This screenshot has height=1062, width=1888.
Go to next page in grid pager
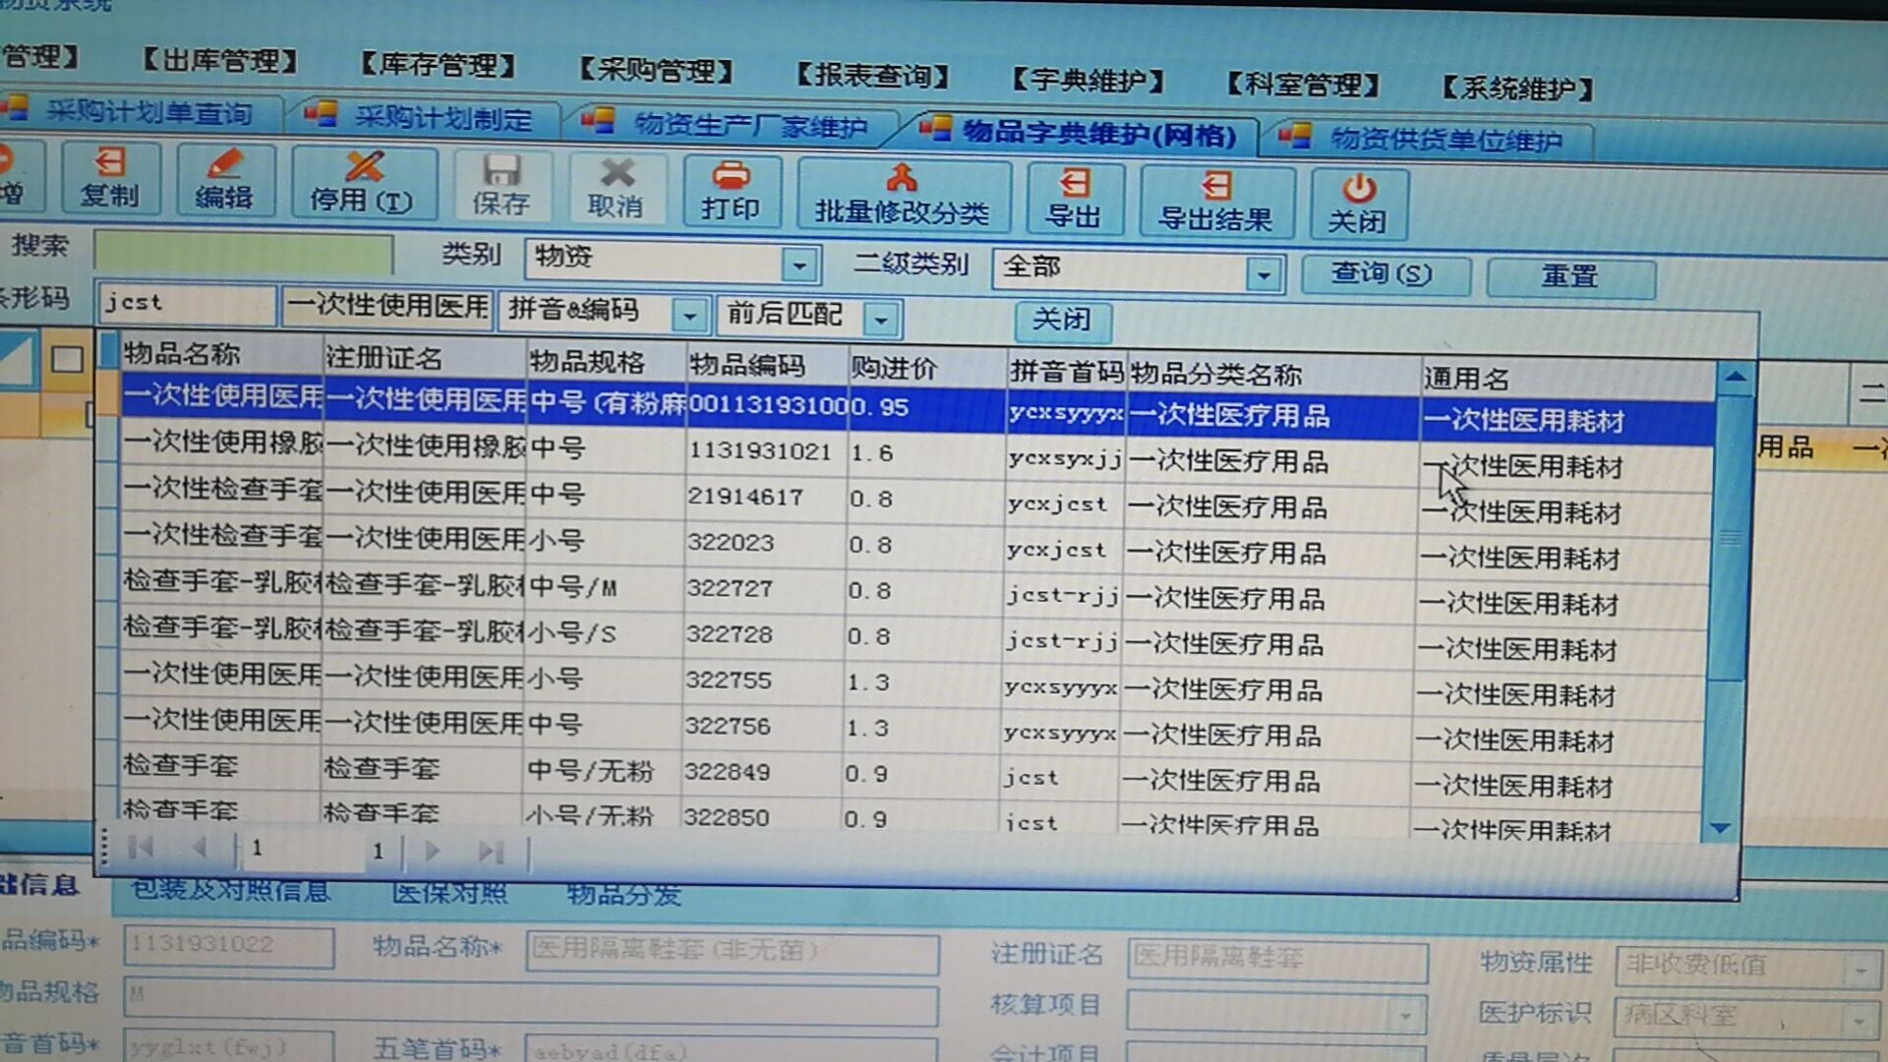click(x=432, y=851)
